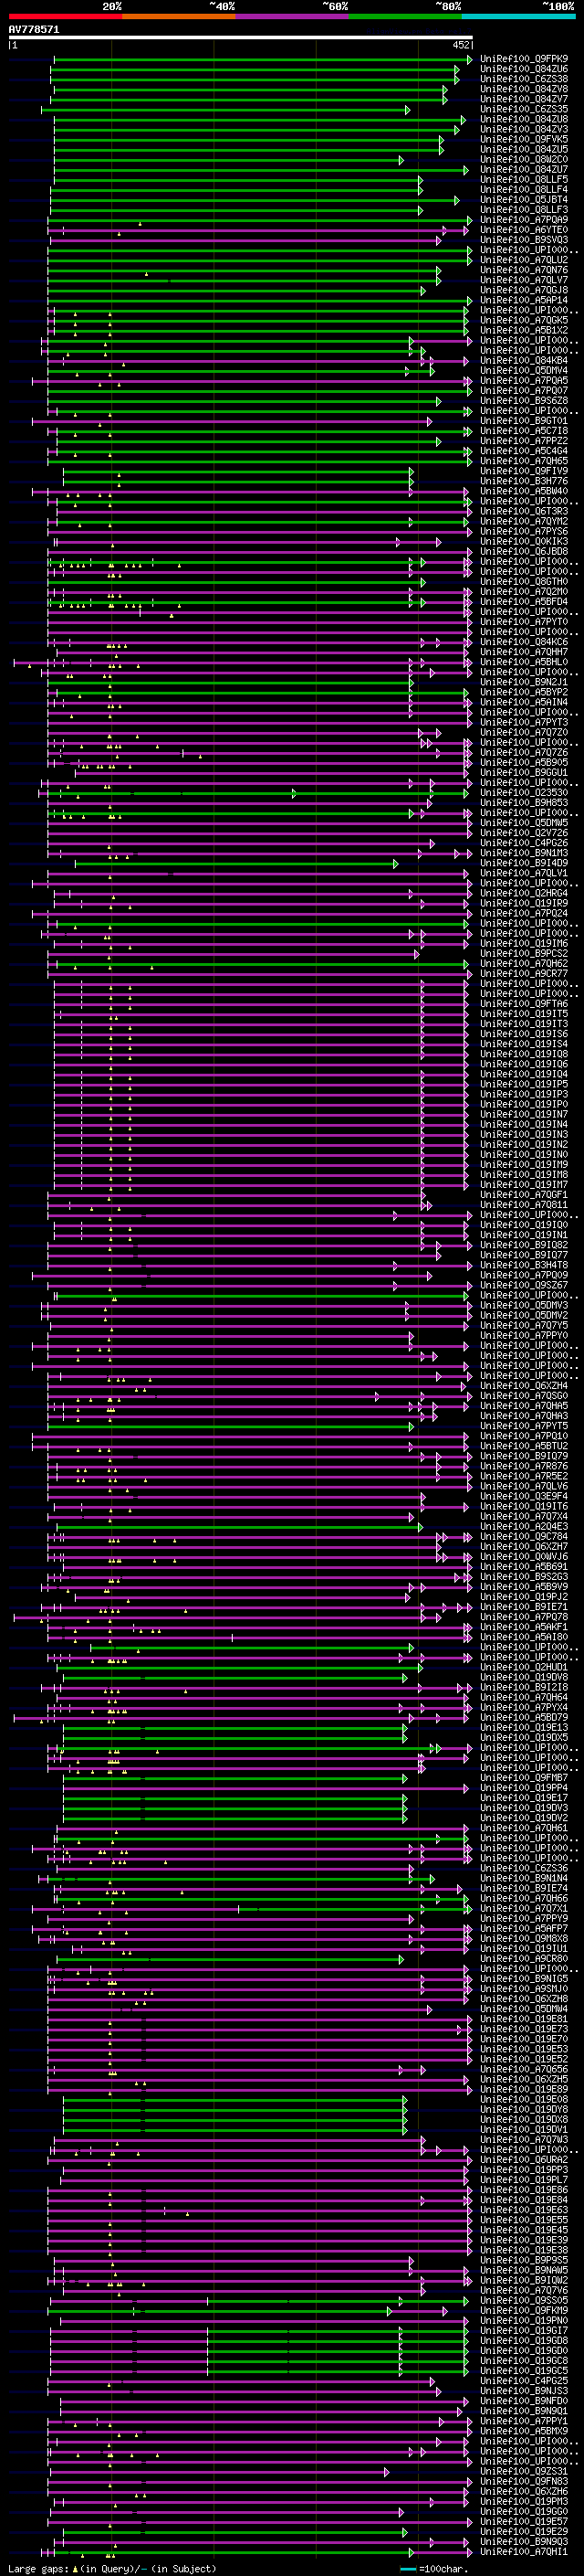Open hit UniRef100_C6ZS38
Screen dimensions: 584x2576
pos(524,79)
